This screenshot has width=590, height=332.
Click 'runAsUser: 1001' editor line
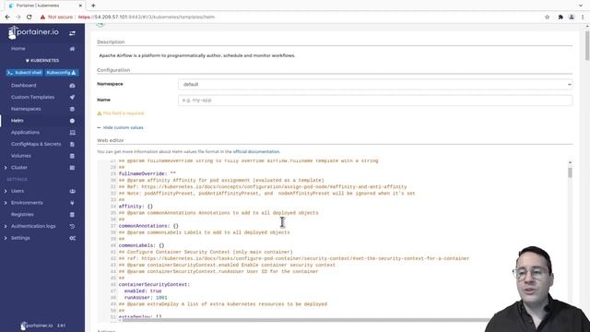point(146,298)
